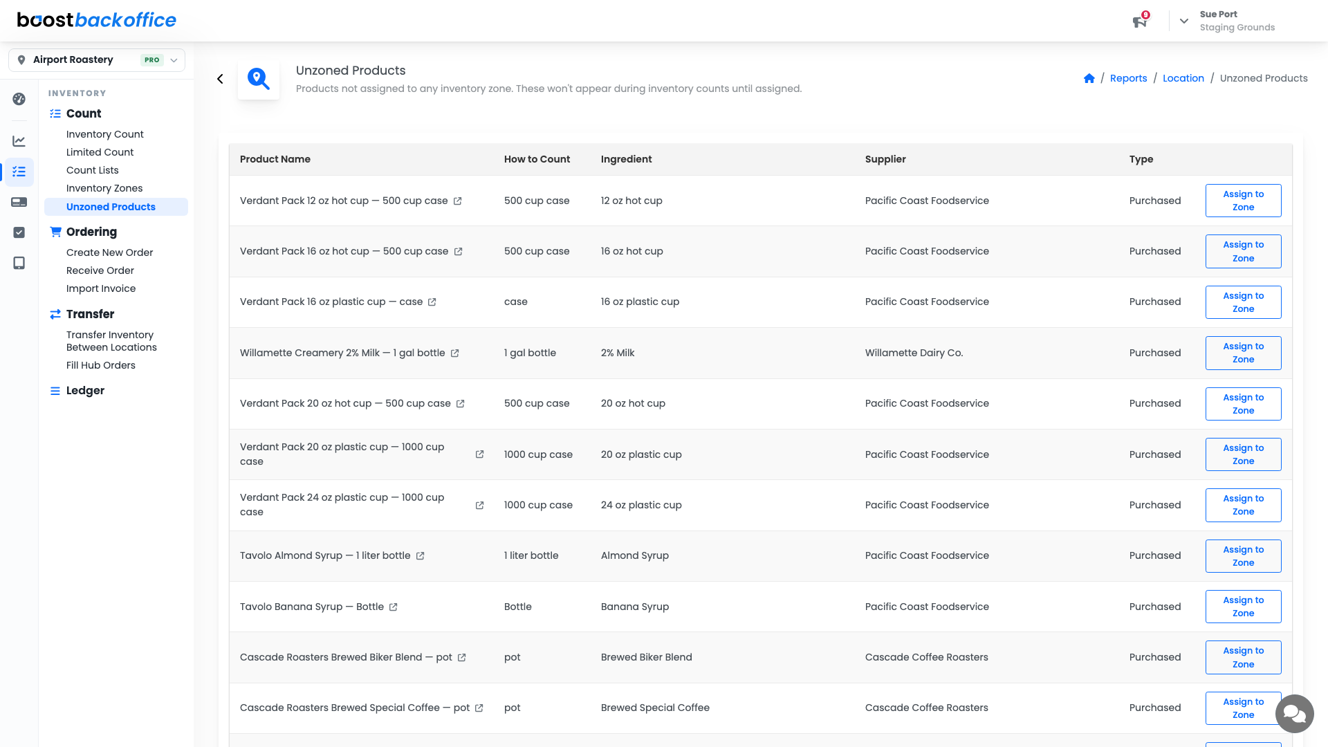Assign Brewed Biker Blend pot to zone
Image resolution: width=1328 pixels, height=747 pixels.
(1243, 658)
